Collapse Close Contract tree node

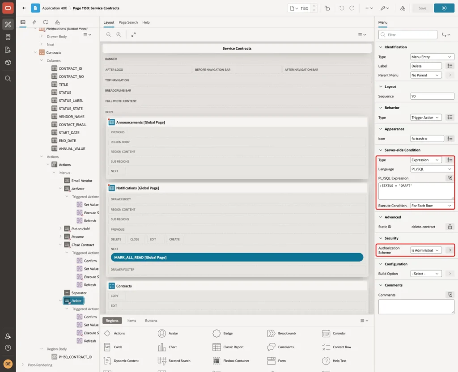point(60,245)
